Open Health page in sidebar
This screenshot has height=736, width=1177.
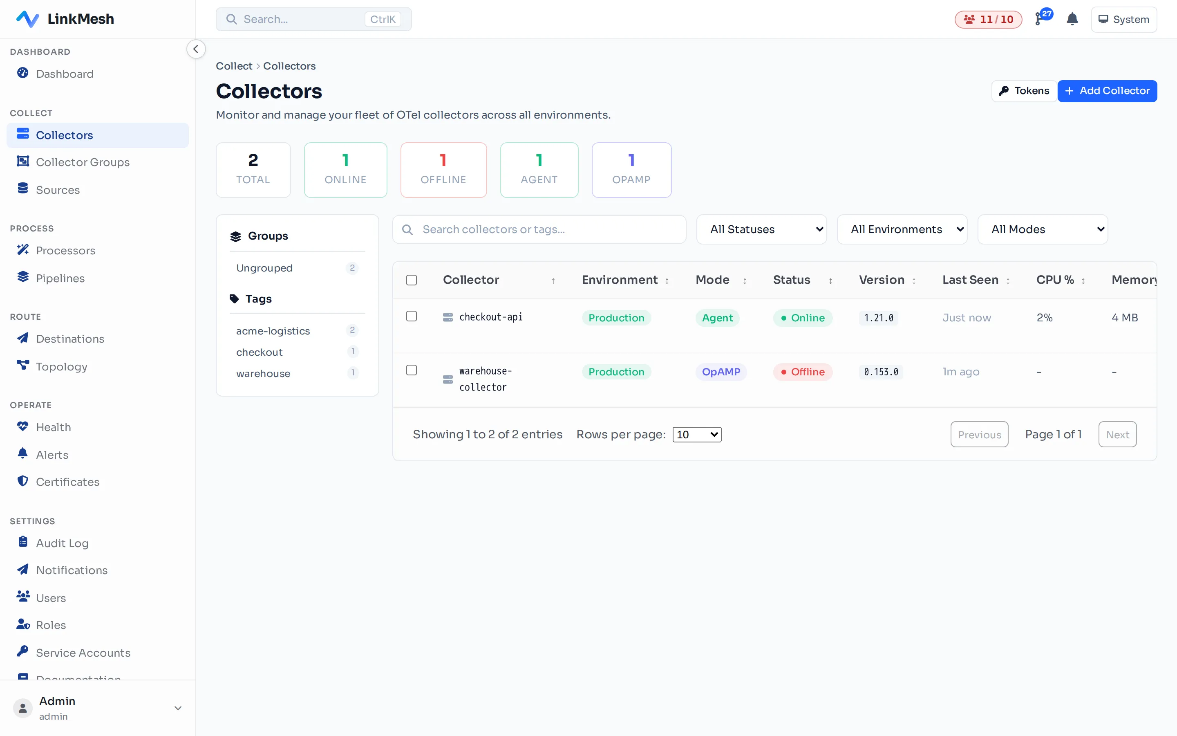97,427
